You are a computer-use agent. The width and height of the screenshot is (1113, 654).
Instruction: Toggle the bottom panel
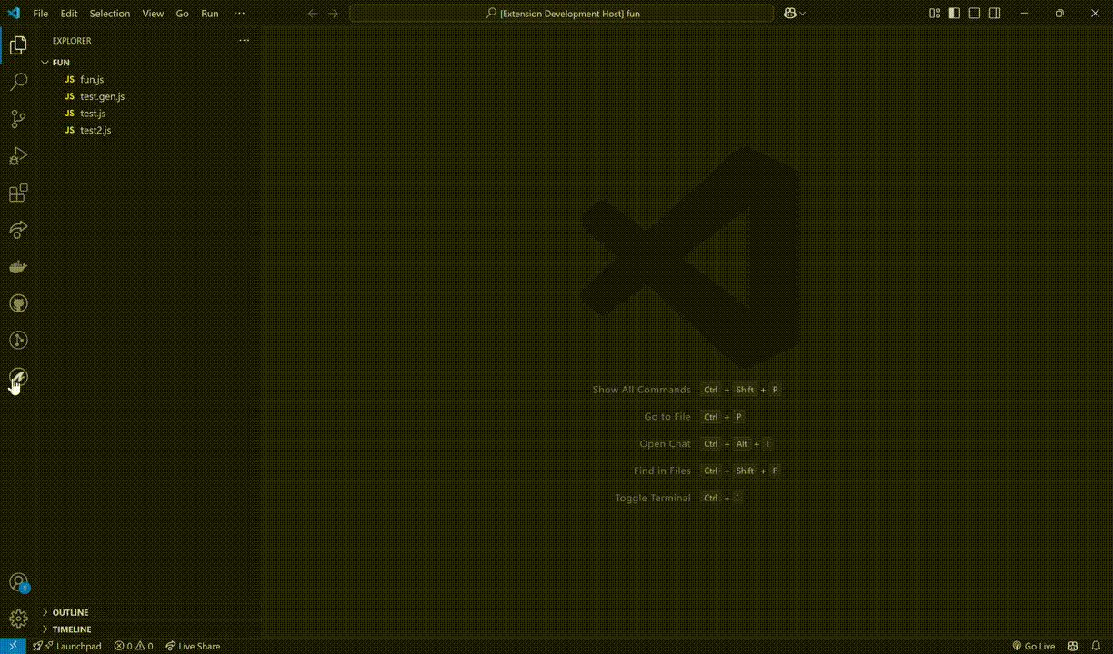point(975,14)
